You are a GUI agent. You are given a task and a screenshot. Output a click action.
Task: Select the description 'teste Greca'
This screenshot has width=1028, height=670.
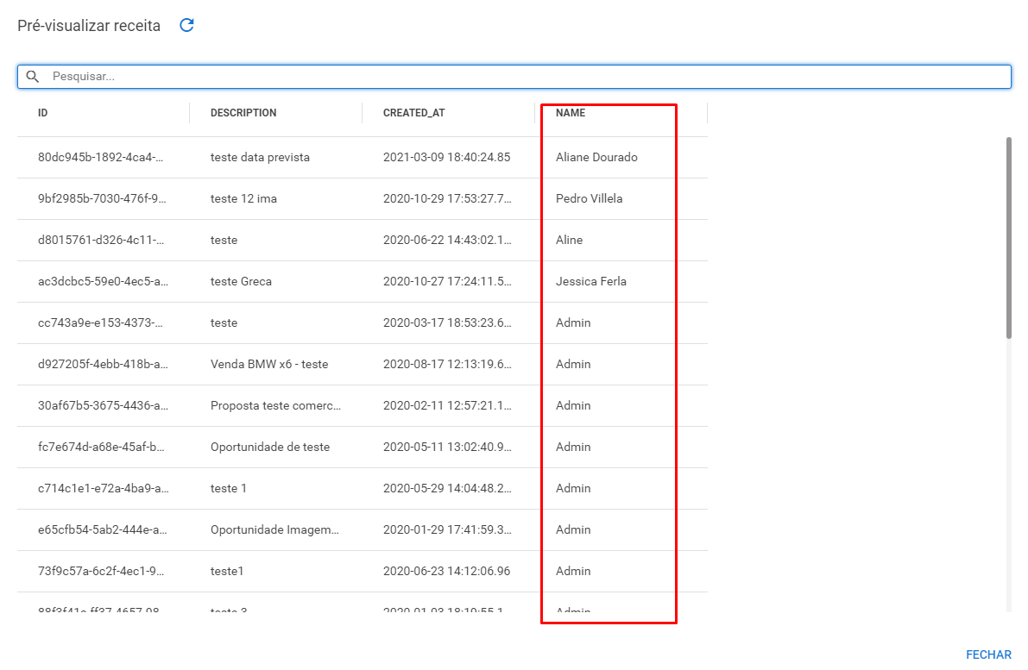pos(241,281)
